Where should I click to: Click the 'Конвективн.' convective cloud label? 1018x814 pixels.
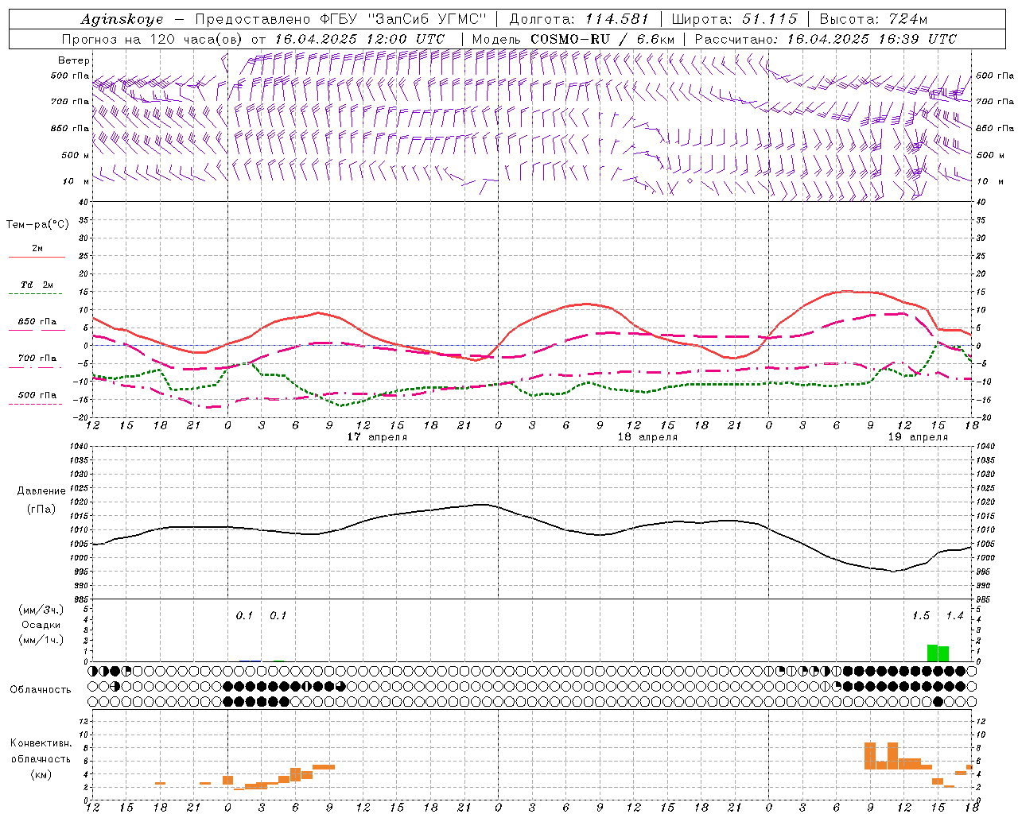click(41, 743)
